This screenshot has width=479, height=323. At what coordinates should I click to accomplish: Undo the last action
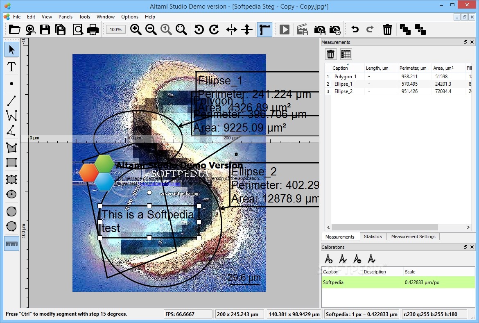tap(355, 30)
